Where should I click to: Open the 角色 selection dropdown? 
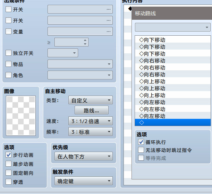[80, 75]
